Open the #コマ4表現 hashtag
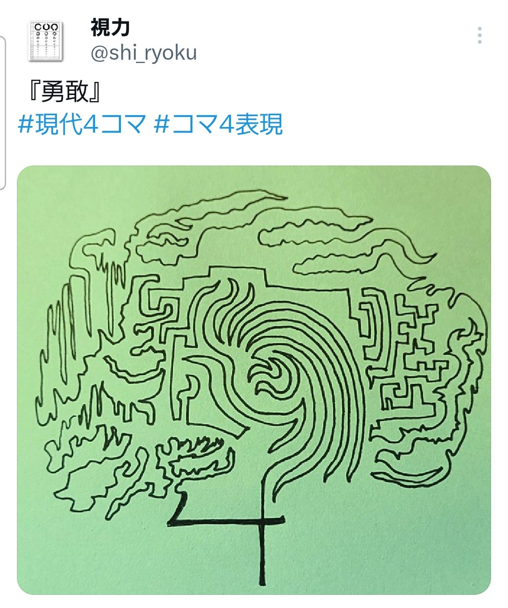The height and width of the screenshot is (608, 508). [x=218, y=125]
